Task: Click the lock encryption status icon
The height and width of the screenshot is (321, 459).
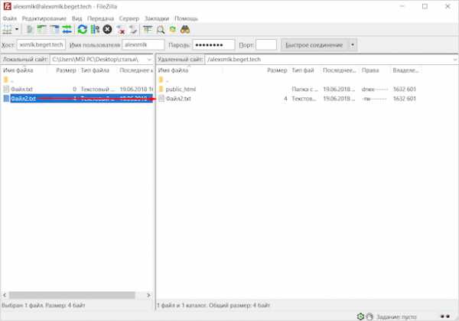Action: point(369,316)
